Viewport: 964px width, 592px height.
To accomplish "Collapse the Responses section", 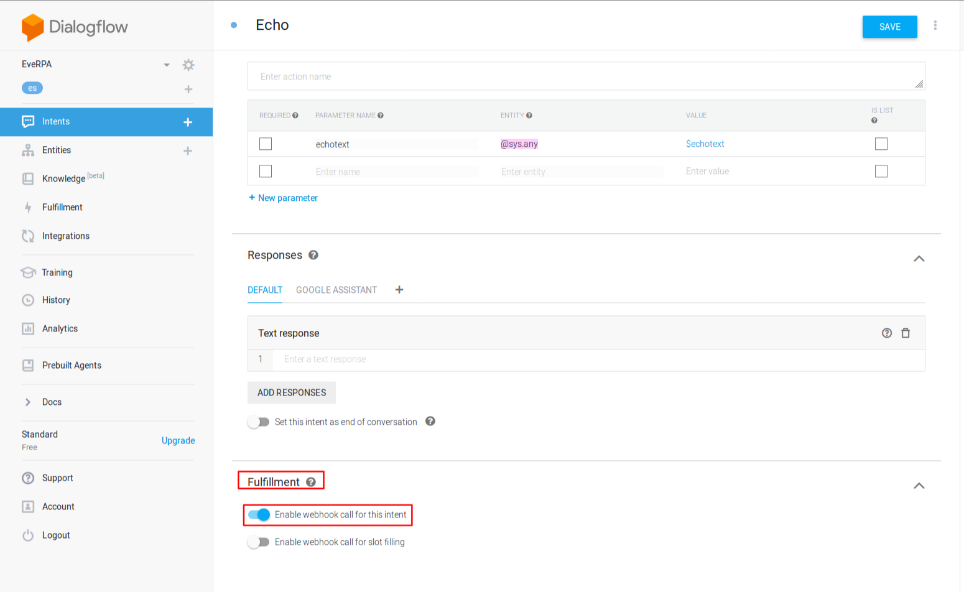I will click(919, 259).
